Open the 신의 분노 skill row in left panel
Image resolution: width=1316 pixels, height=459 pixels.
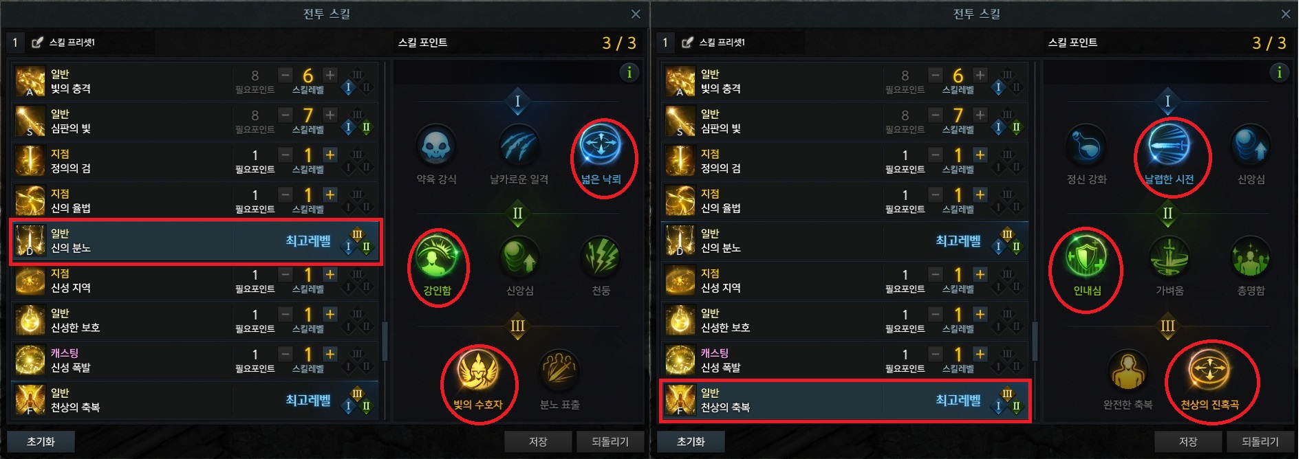[195, 241]
